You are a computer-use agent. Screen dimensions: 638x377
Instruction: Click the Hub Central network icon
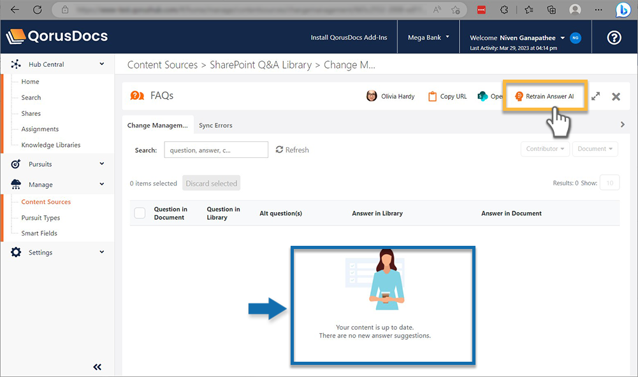(16, 64)
